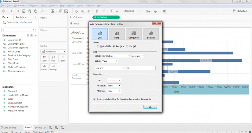
Task: Create new worksheet toolbar icon
Action: 53,11
